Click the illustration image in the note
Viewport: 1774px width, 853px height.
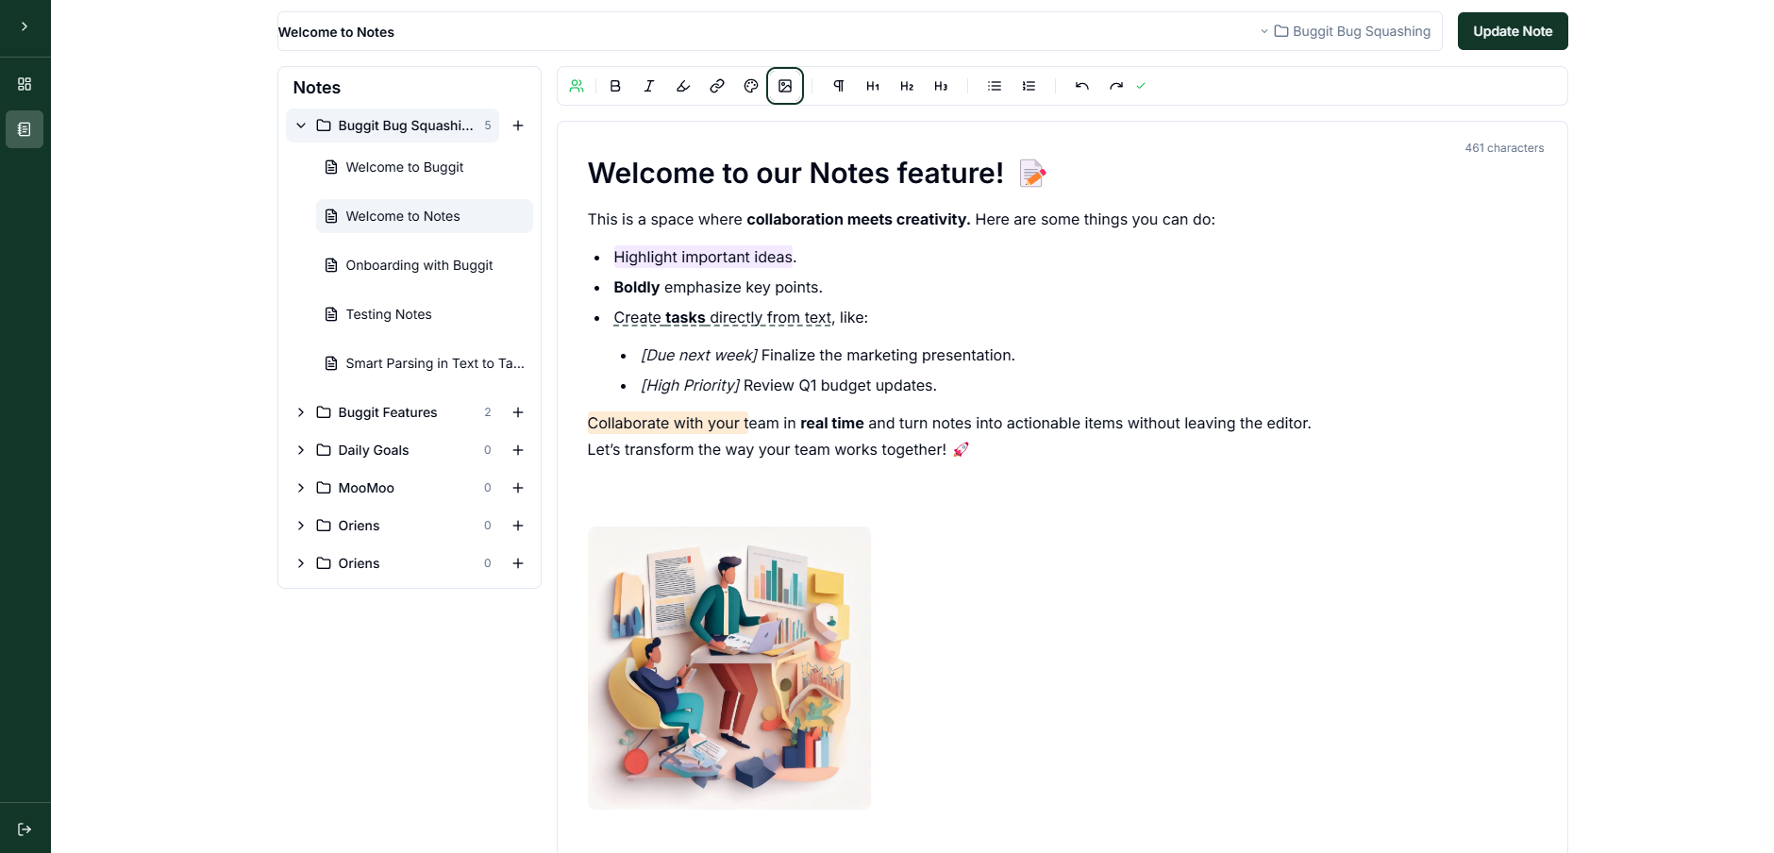pyautogui.click(x=728, y=667)
